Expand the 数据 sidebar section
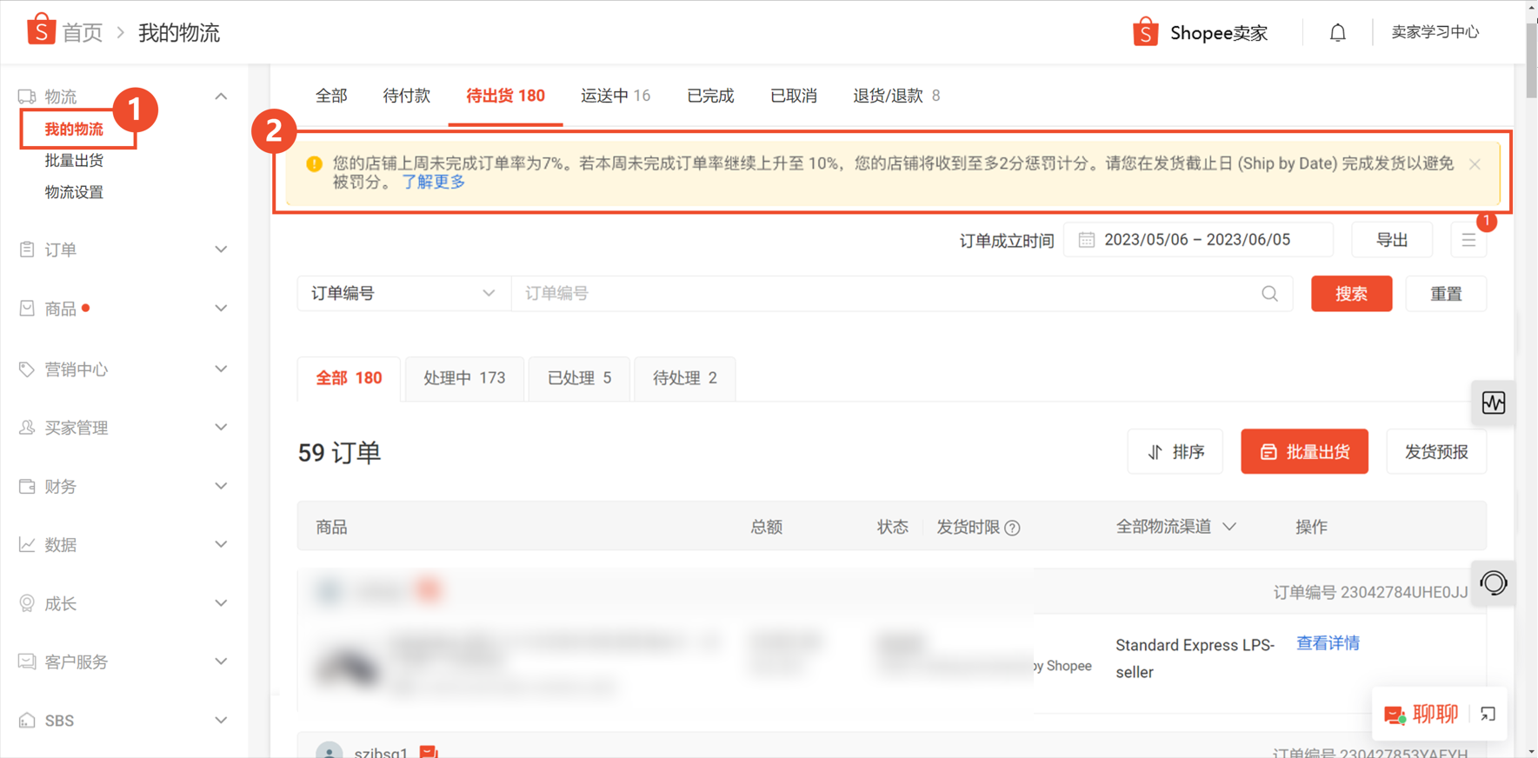The height and width of the screenshot is (758, 1538). pyautogui.click(x=221, y=544)
